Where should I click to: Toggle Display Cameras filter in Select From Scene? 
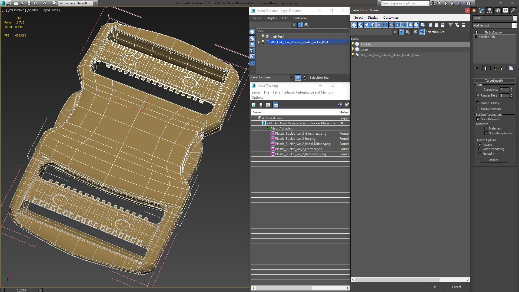[x=373, y=25]
